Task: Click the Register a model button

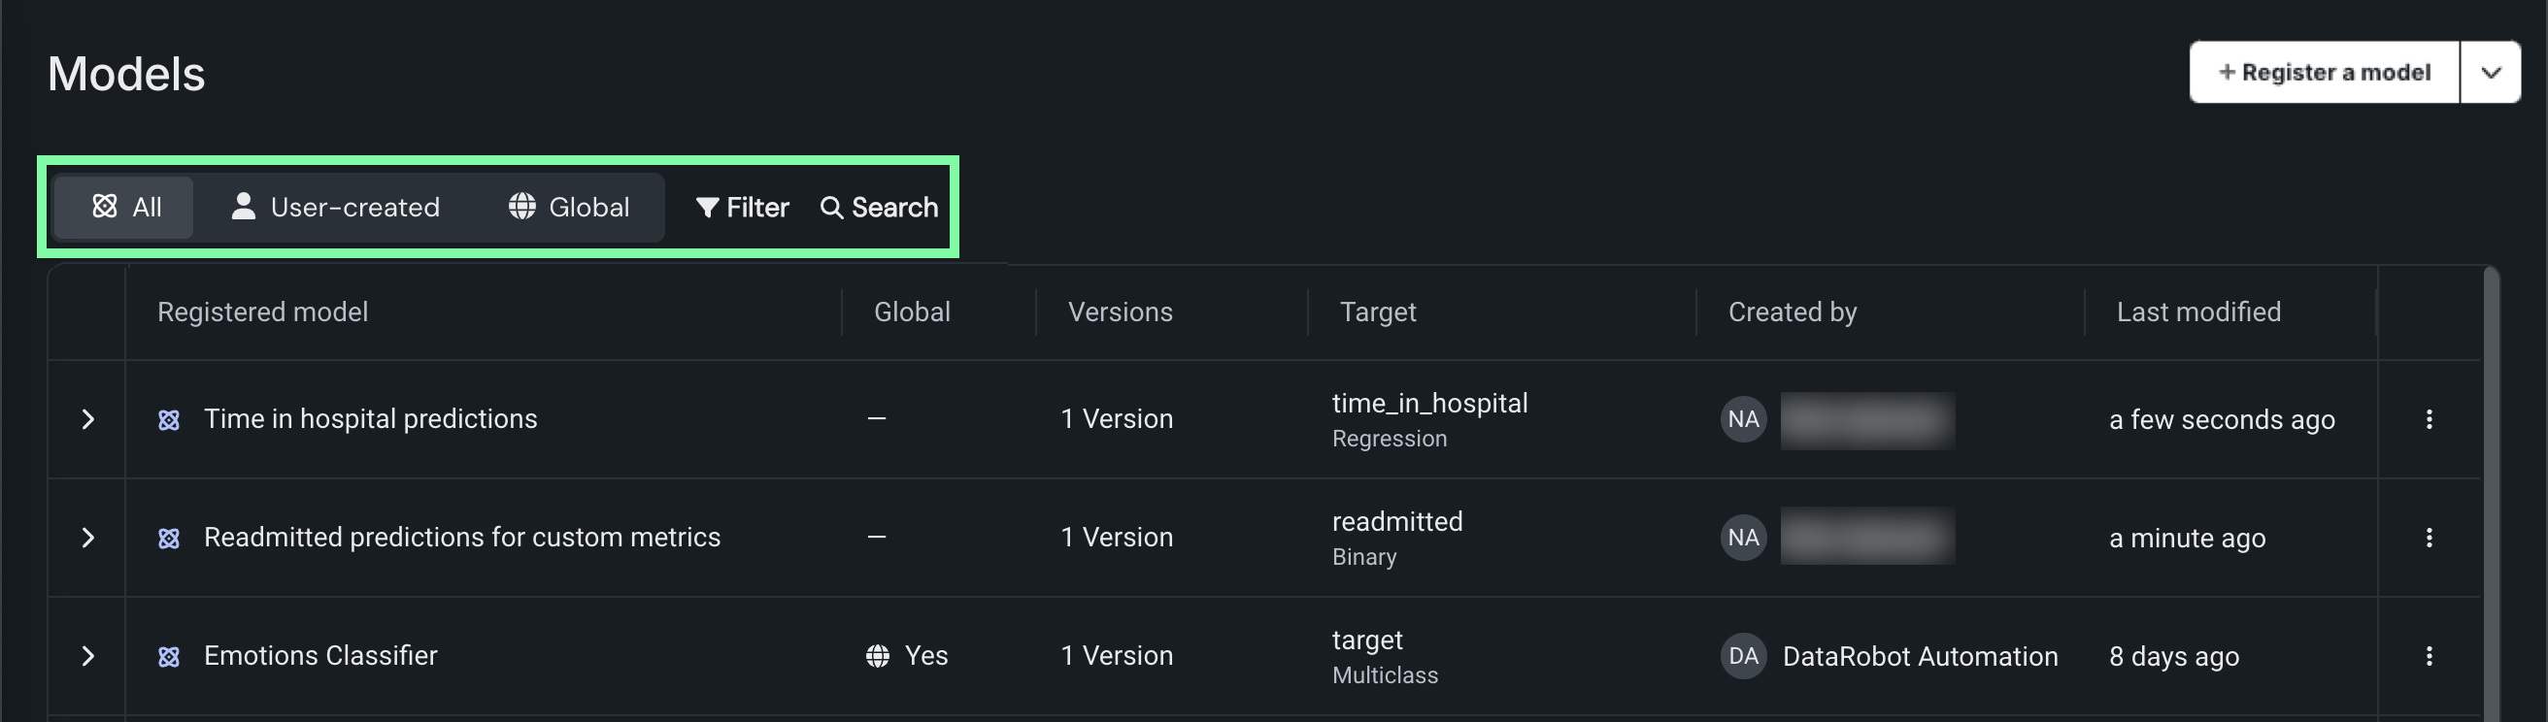Action: pos(2324,72)
